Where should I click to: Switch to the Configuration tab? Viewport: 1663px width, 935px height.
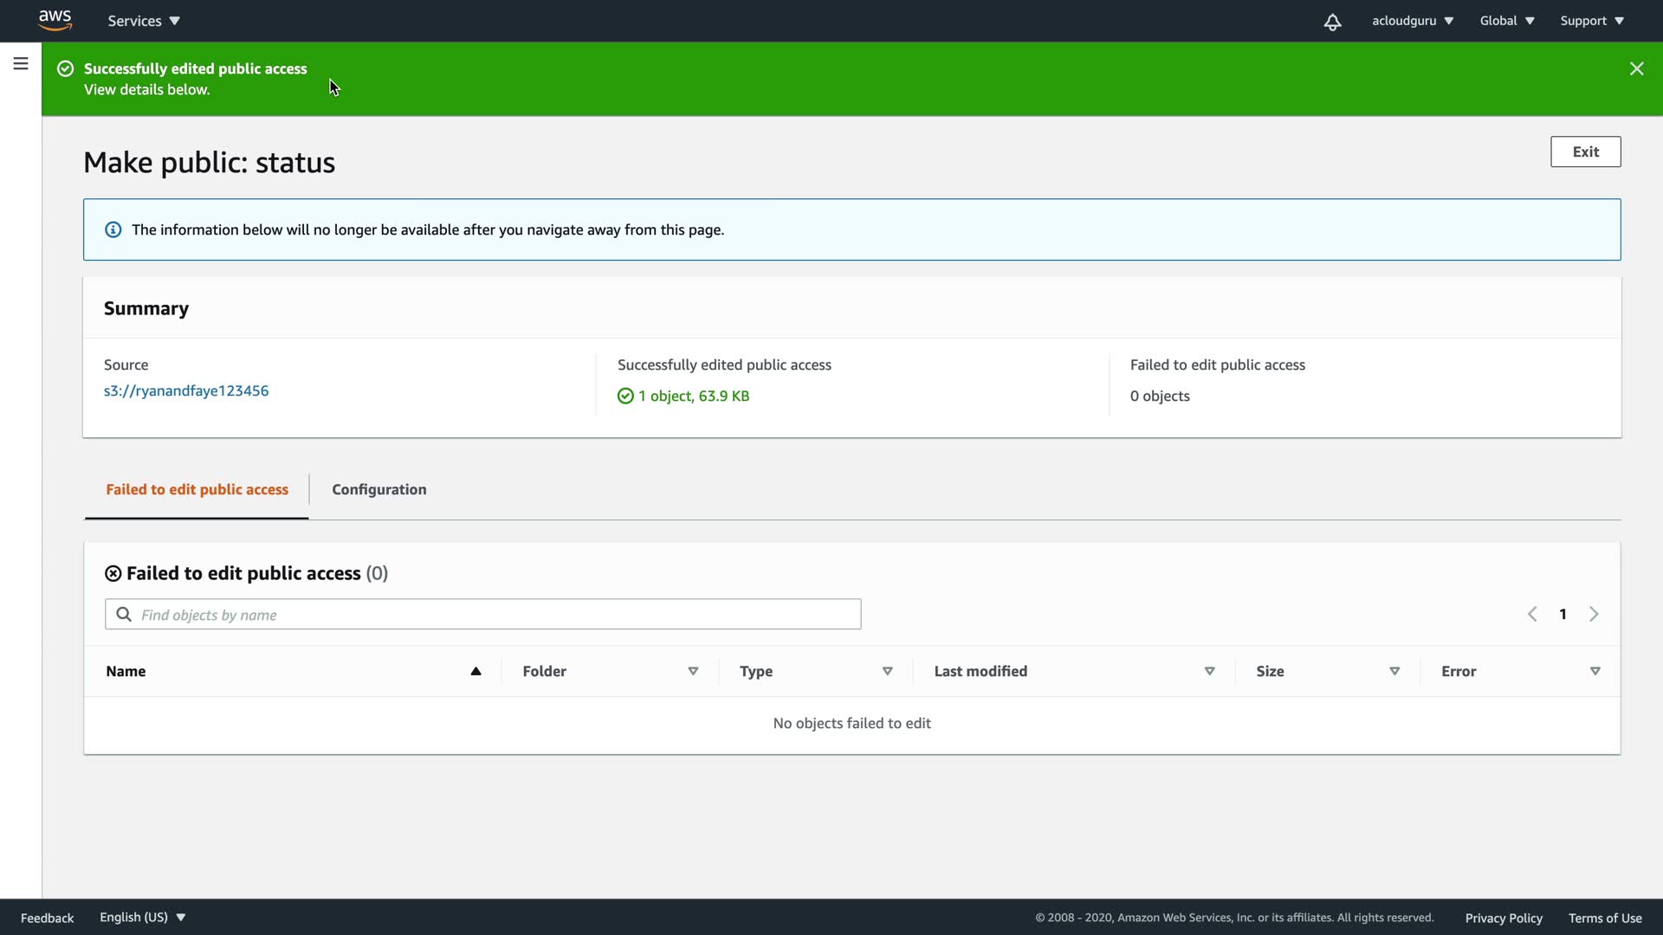(x=379, y=489)
